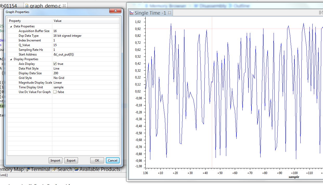Click the graph toolbar icon at right edge

321,13
